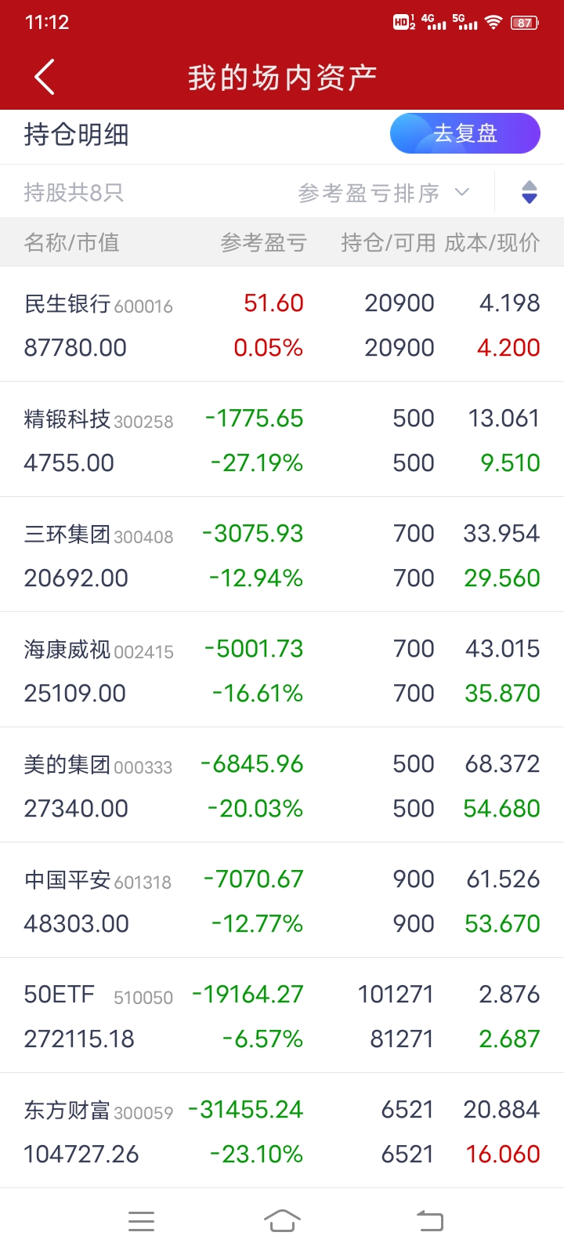This screenshot has width=564, height=1254.
Task: Tap the Android back navigation icon
Action: (429, 1220)
